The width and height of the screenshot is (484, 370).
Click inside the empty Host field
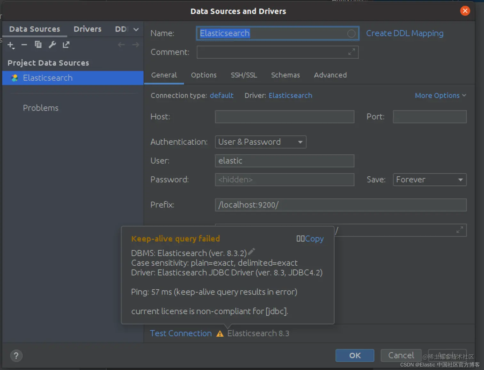click(x=284, y=117)
